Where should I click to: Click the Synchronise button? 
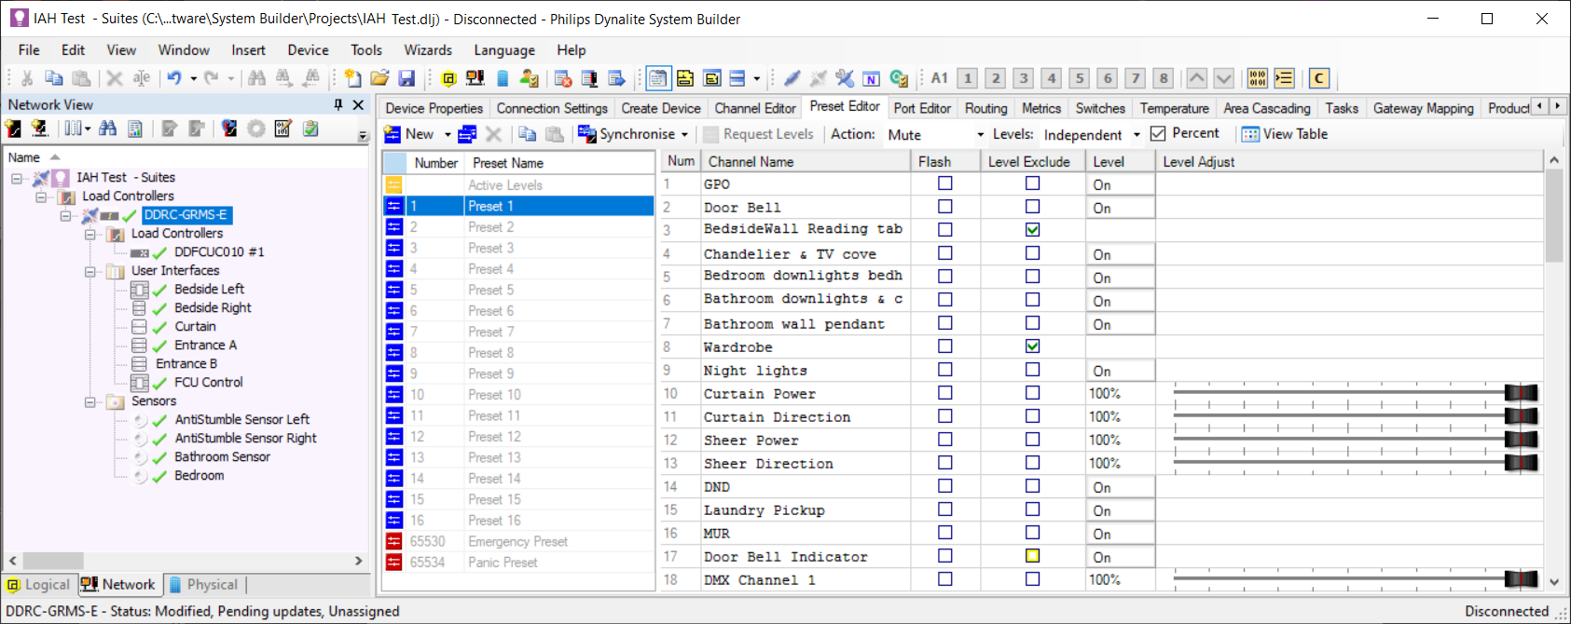pos(636,134)
